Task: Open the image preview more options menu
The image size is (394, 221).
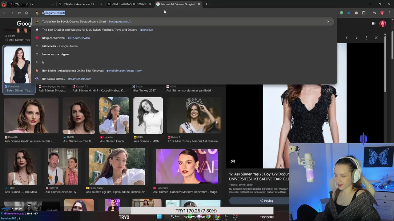Action: pyautogui.click(x=366, y=38)
